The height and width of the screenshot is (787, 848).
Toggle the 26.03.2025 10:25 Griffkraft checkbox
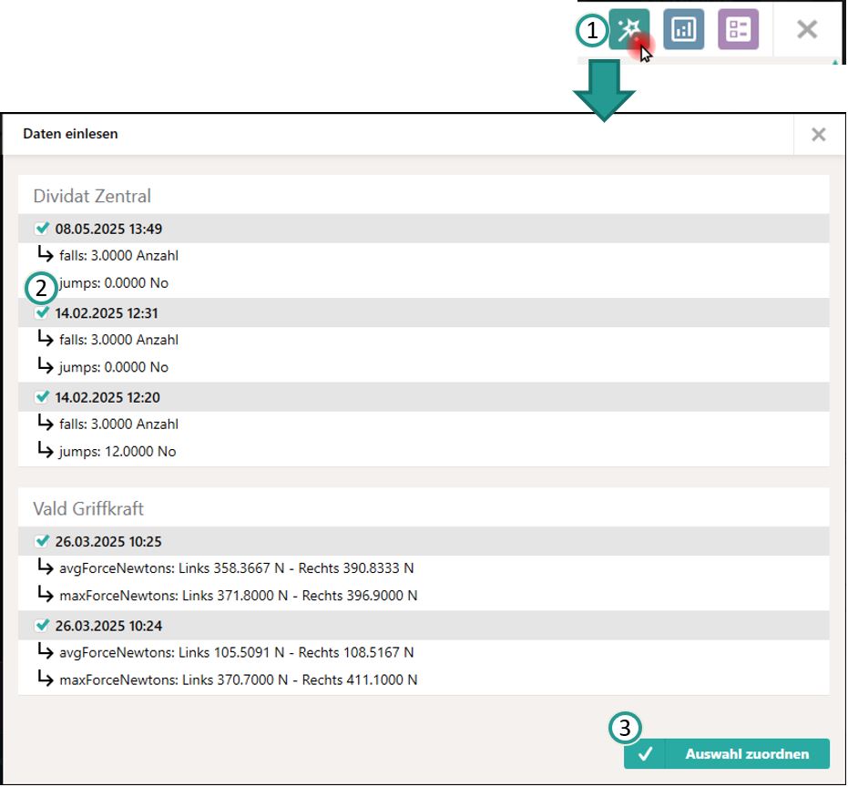click(42, 541)
